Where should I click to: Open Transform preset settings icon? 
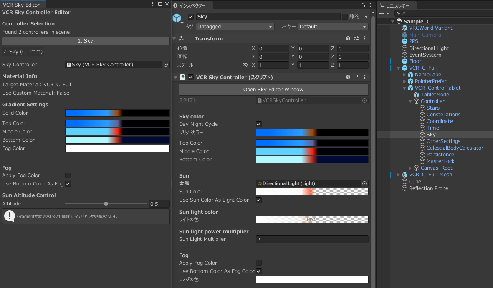pos(356,38)
